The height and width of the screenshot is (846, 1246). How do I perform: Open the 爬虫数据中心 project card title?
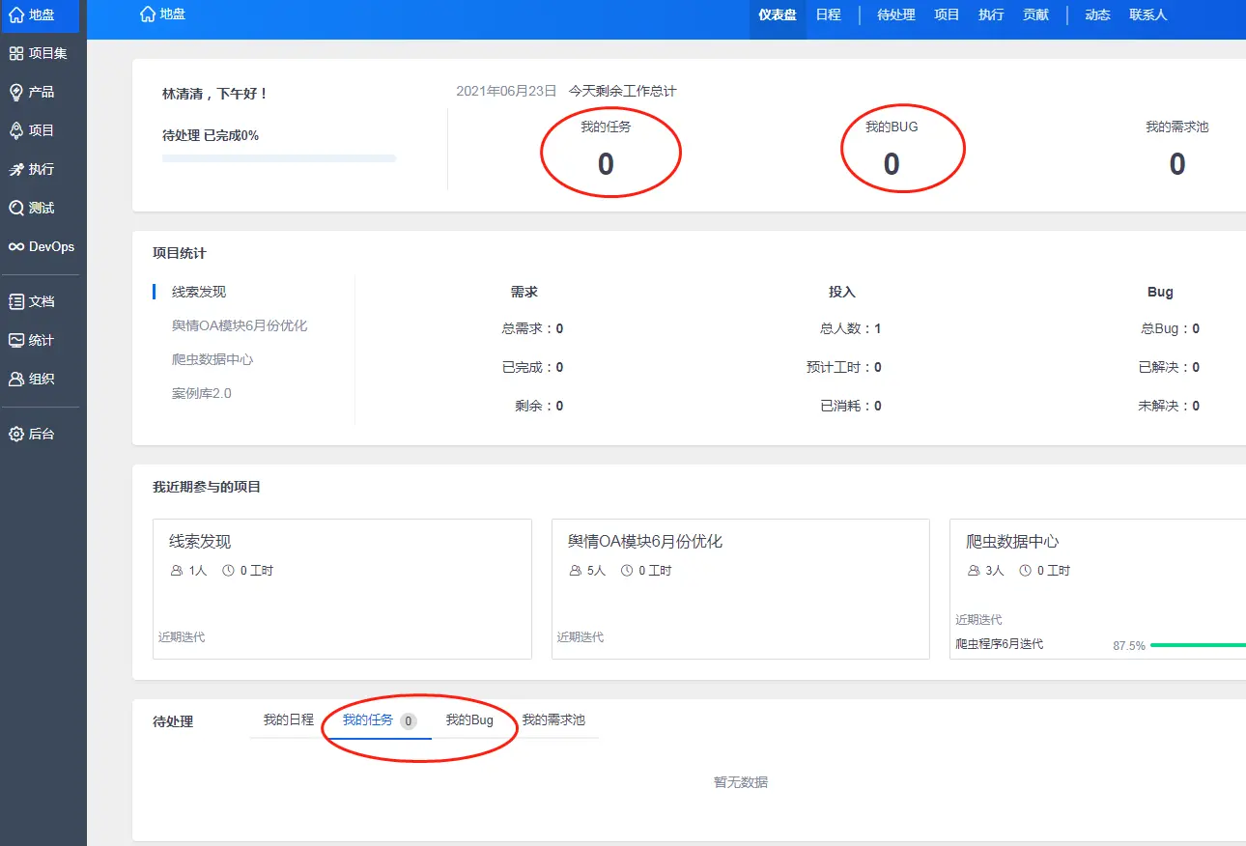tap(1012, 542)
